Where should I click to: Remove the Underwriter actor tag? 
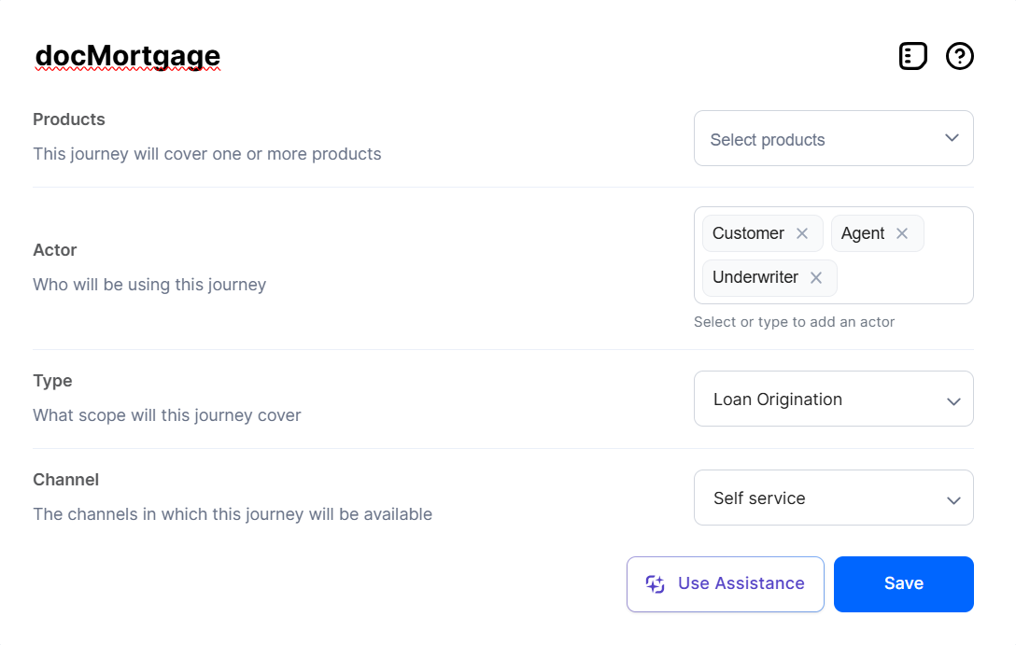[x=816, y=277]
